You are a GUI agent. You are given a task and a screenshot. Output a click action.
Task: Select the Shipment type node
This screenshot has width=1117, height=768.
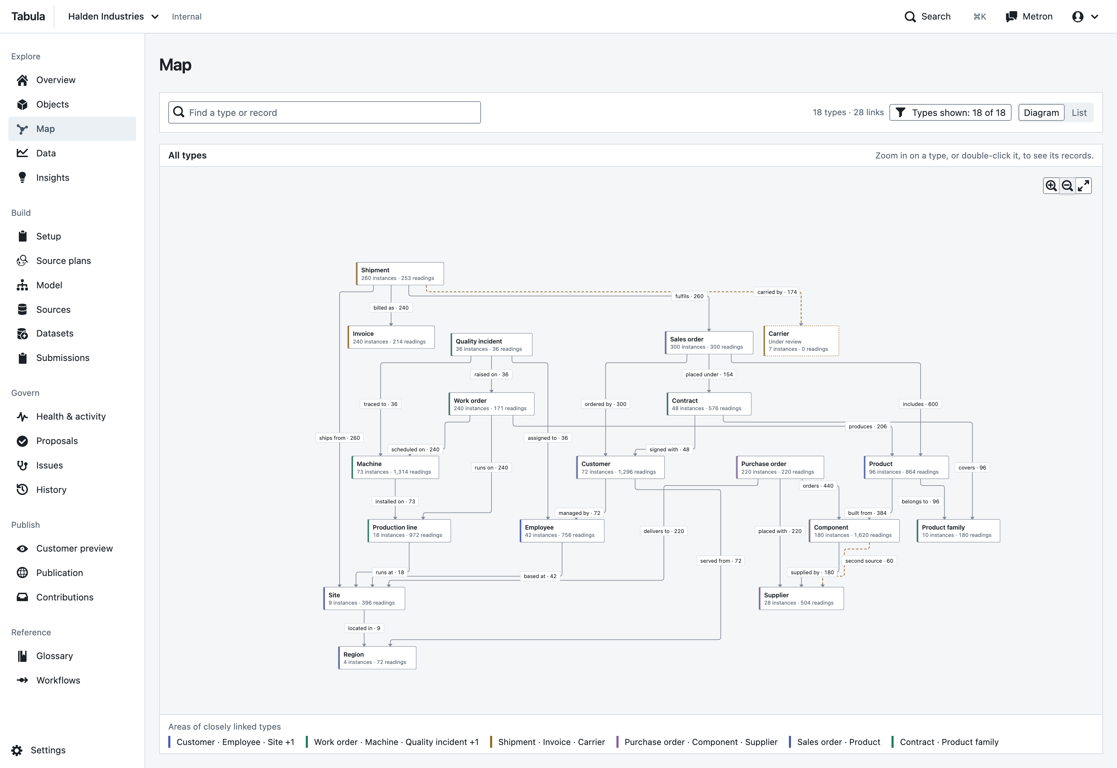(x=400, y=274)
